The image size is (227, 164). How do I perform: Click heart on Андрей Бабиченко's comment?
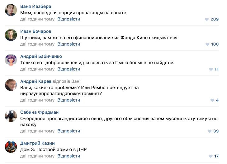(x=210, y=69)
